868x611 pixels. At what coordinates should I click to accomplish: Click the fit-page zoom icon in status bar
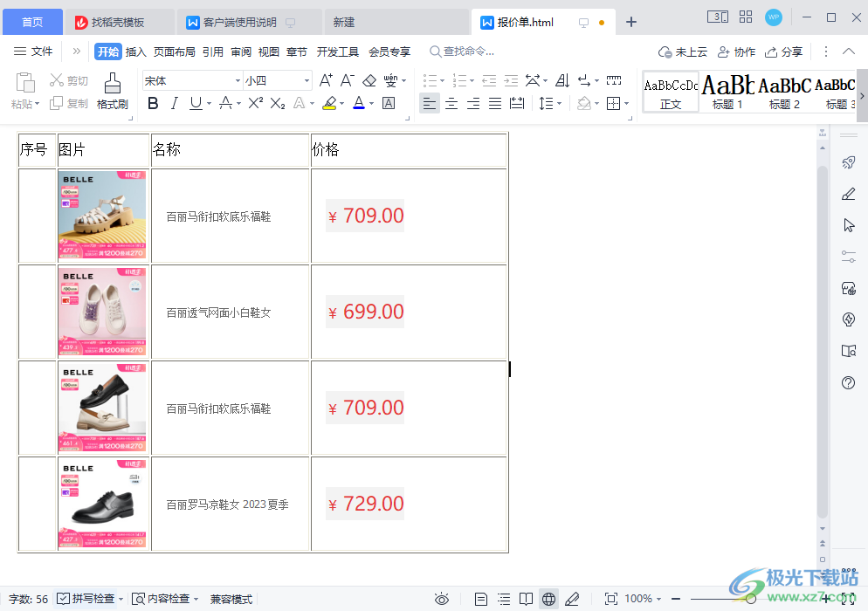click(611, 599)
